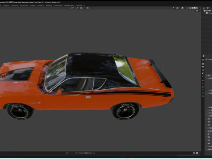Switch to the Rendering workspace tab

(49, 5)
